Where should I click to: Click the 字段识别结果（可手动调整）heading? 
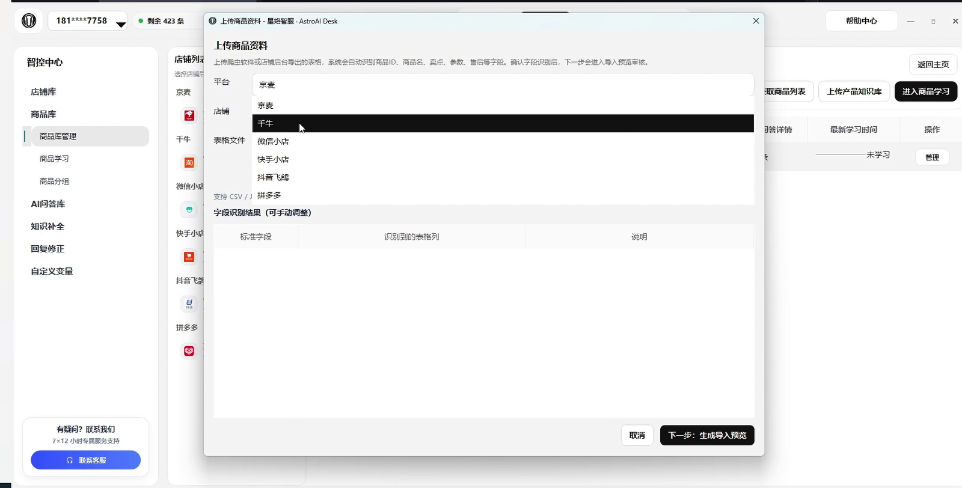coord(263,213)
